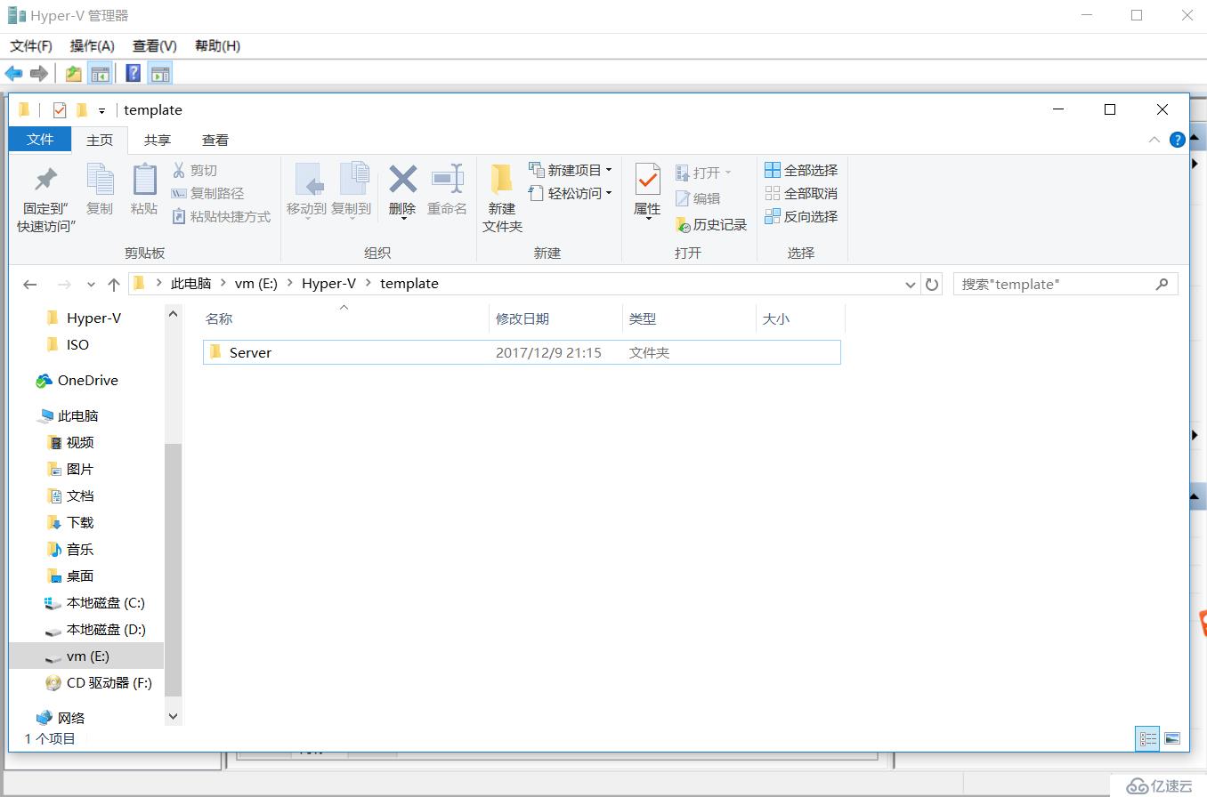
Task: Go up one folder level
Action: pyautogui.click(x=114, y=284)
